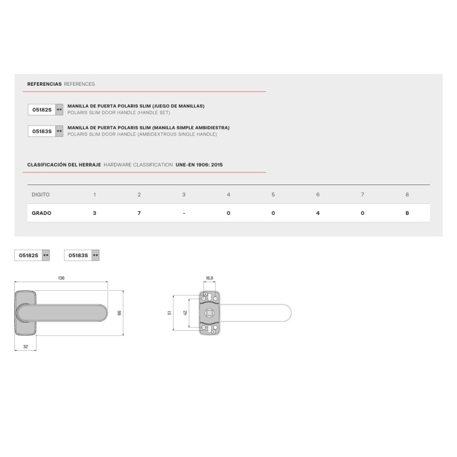
Task: Select grade value 7 under digit 2
Action: (x=139, y=213)
